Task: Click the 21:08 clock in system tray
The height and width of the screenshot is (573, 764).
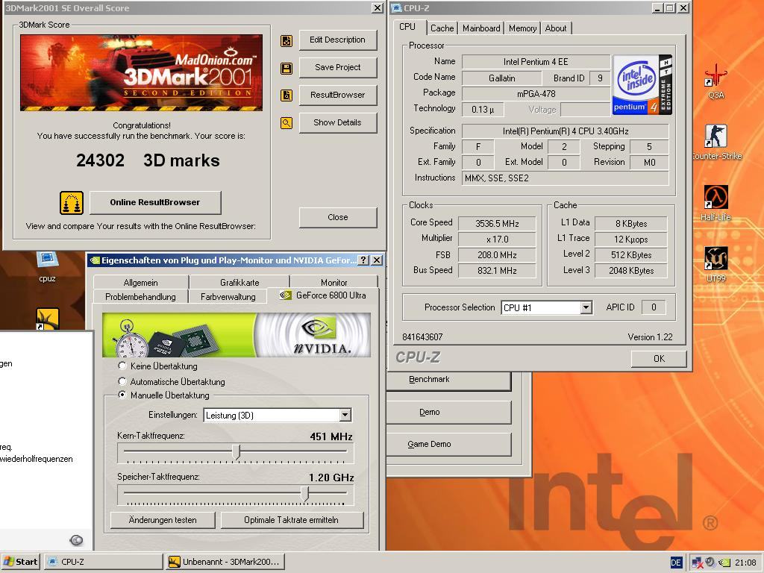Action: tap(745, 563)
